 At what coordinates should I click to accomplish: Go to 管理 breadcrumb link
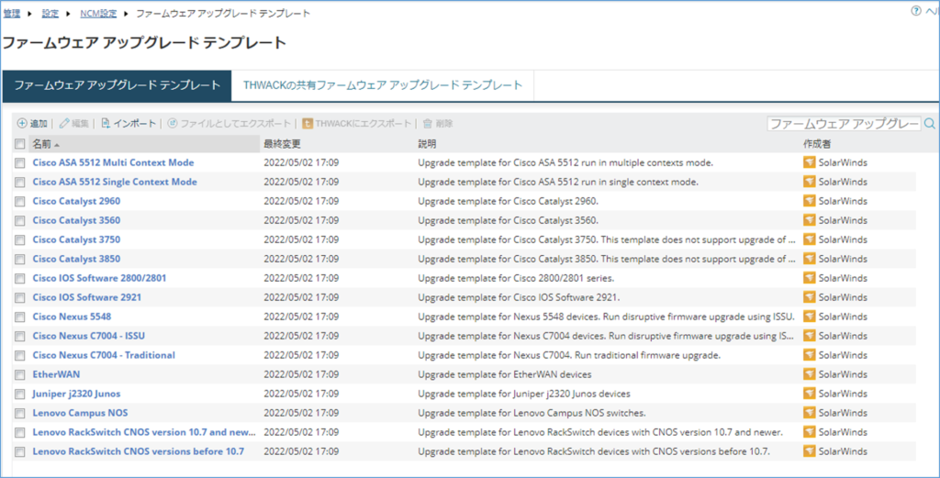(12, 13)
